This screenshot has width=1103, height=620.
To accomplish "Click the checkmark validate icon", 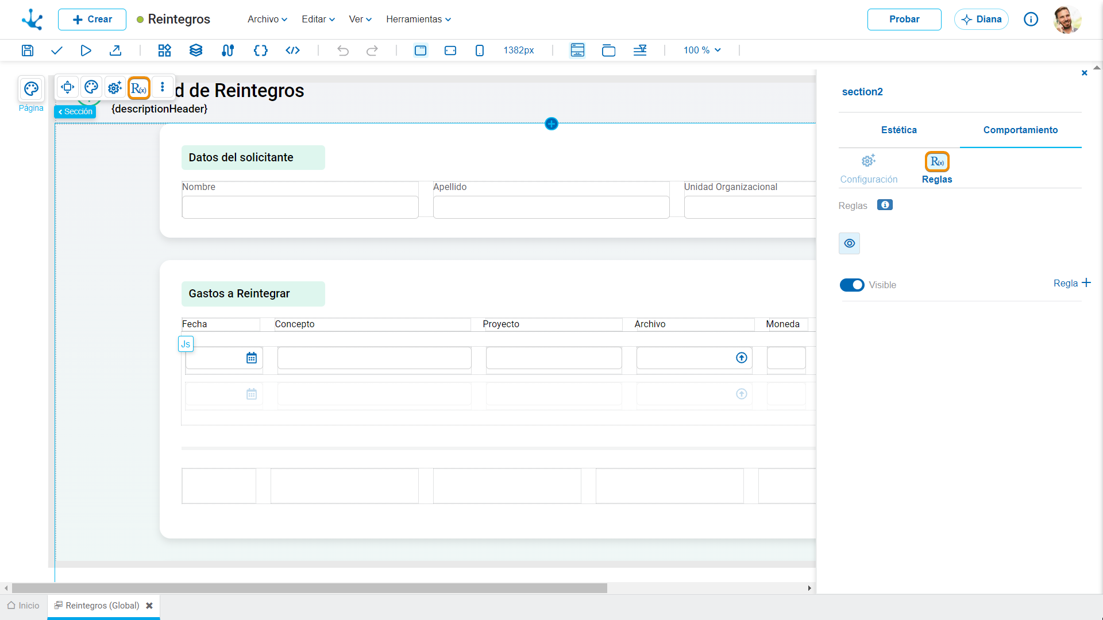I will (56, 51).
